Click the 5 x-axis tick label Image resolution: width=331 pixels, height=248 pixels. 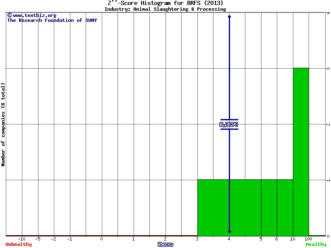(x=261, y=239)
